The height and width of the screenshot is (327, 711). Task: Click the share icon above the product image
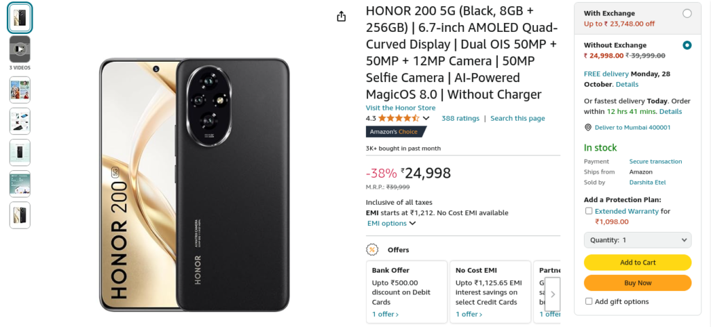tap(341, 17)
